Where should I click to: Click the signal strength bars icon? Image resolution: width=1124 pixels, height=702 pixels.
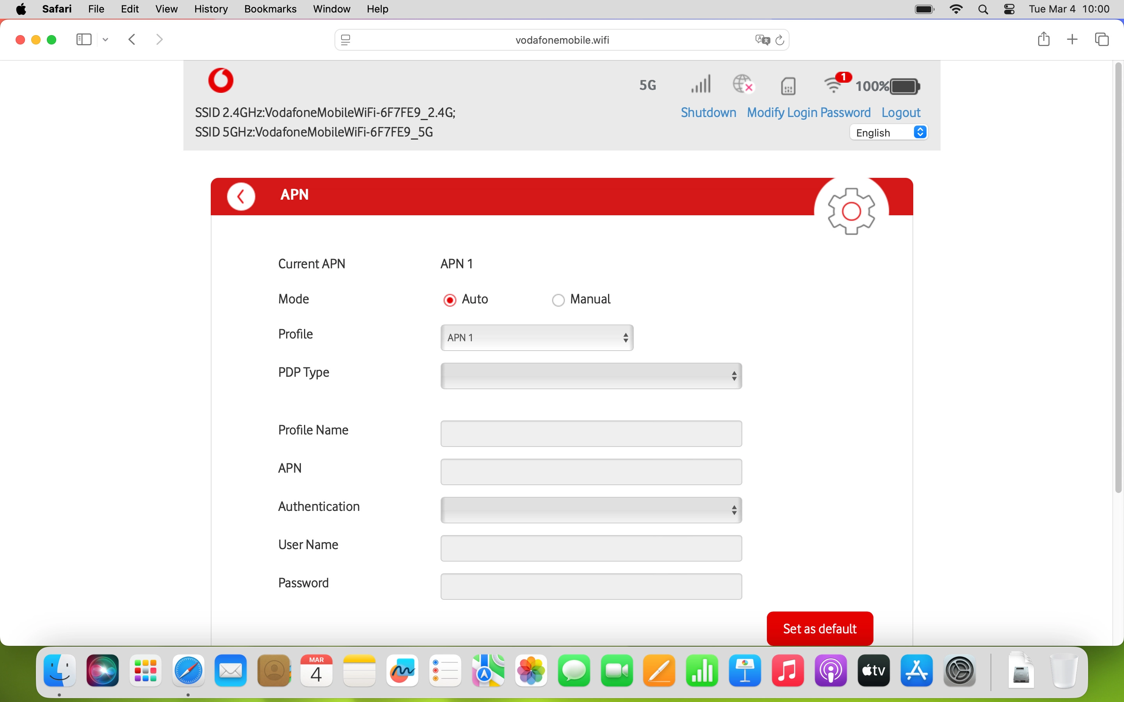pyautogui.click(x=701, y=85)
